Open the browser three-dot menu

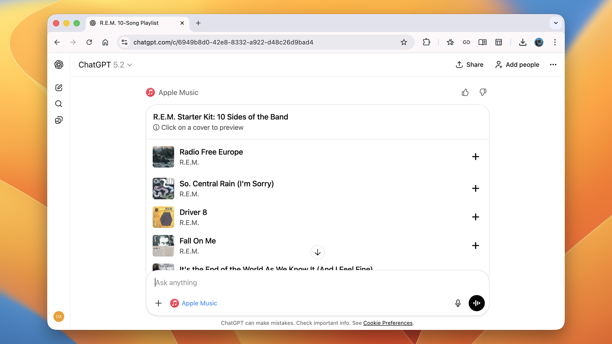(555, 42)
